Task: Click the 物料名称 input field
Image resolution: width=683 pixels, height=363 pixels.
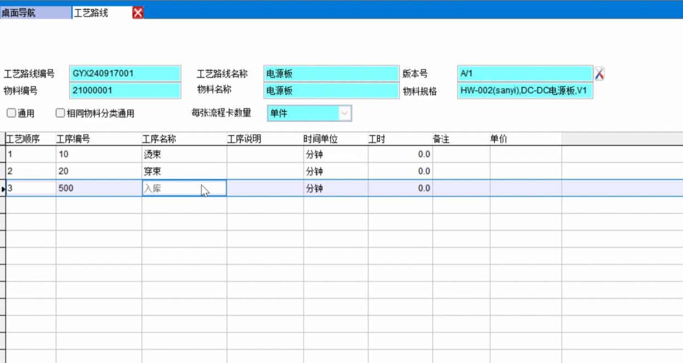Action: point(331,91)
